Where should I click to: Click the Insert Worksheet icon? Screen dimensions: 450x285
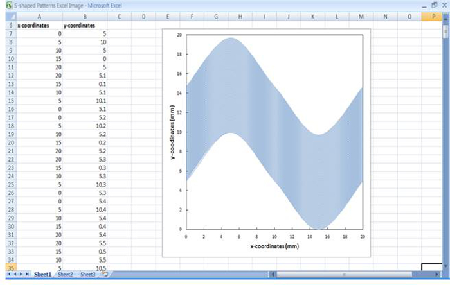coord(105,274)
